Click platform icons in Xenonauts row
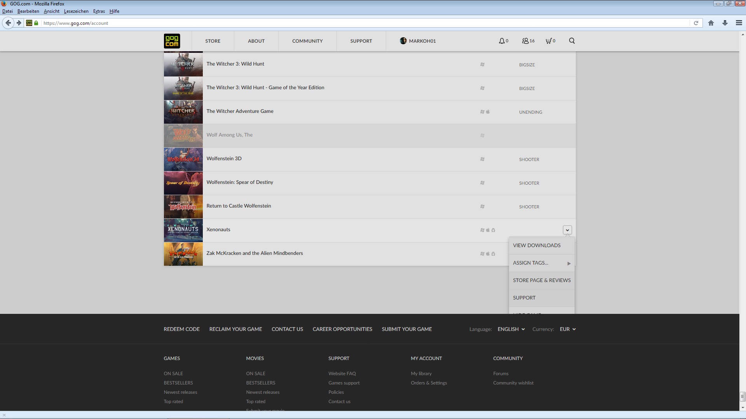The height and width of the screenshot is (419, 746). point(488,230)
